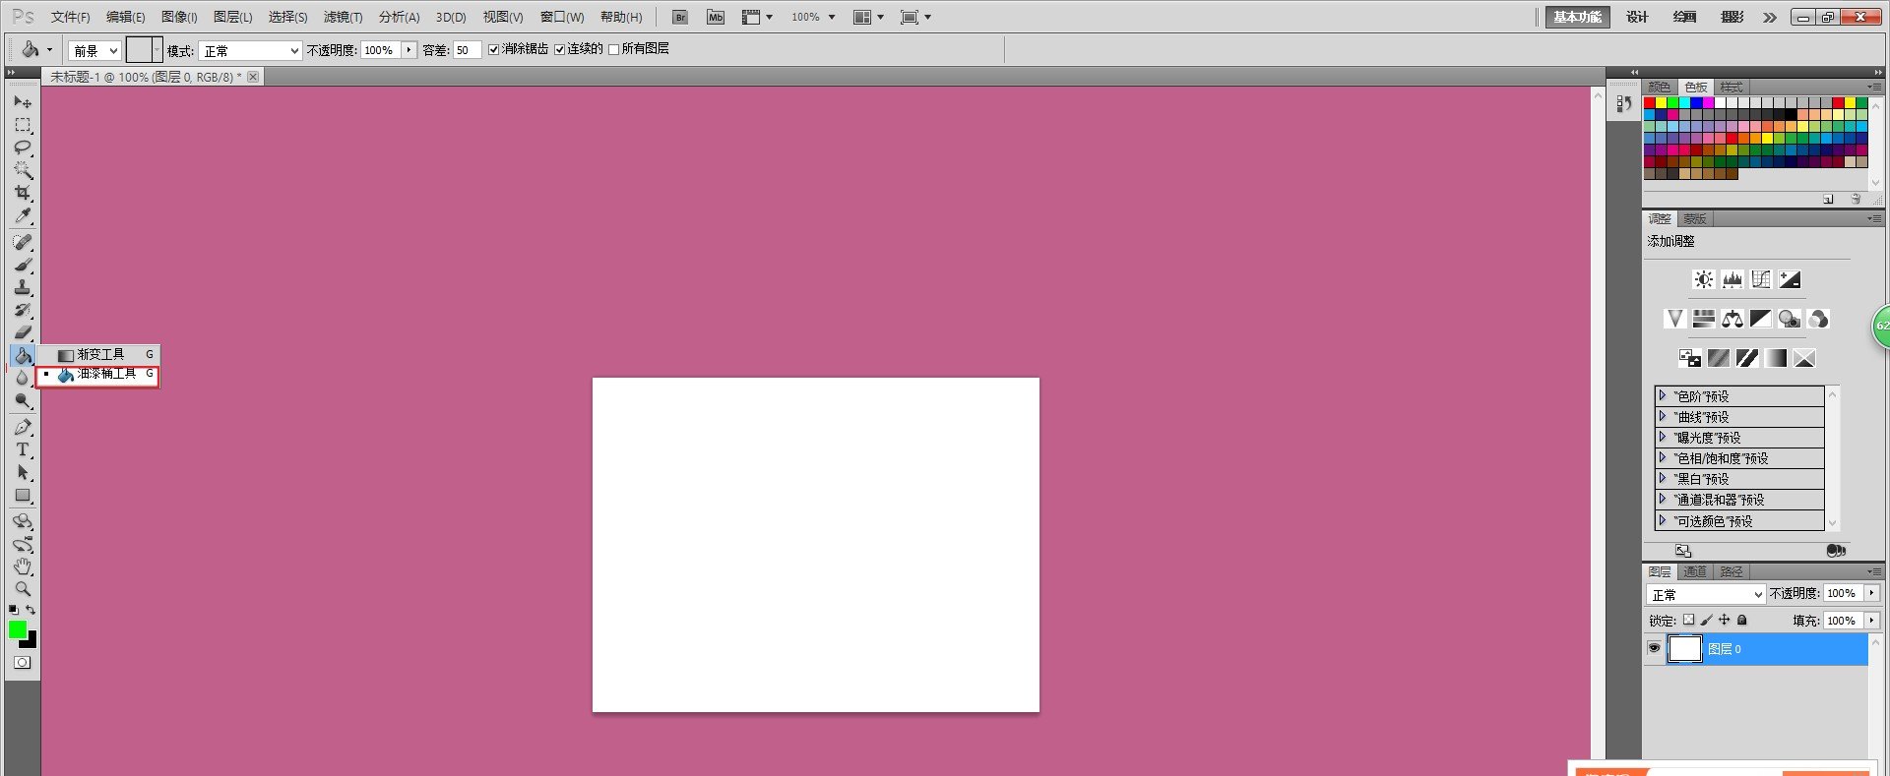1890x776 pixels.
Task: Toggle the 消除锯齿 anti-alias checkbox
Action: pos(494,49)
